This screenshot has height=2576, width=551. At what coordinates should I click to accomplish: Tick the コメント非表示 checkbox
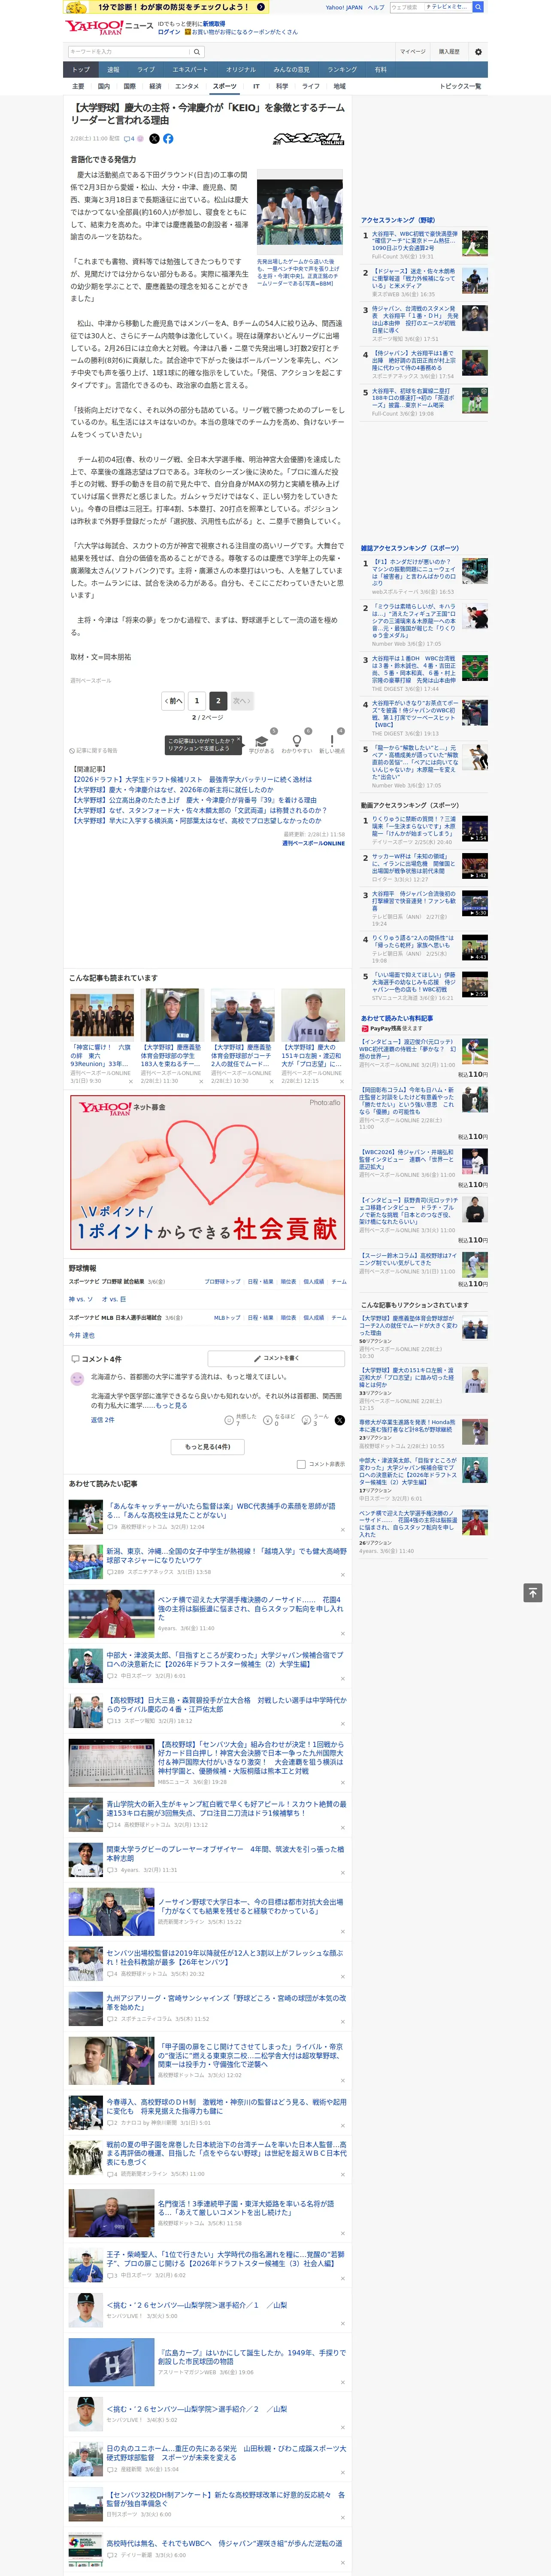coord(301,1464)
